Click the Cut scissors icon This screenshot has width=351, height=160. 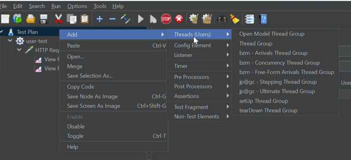coord(59,19)
